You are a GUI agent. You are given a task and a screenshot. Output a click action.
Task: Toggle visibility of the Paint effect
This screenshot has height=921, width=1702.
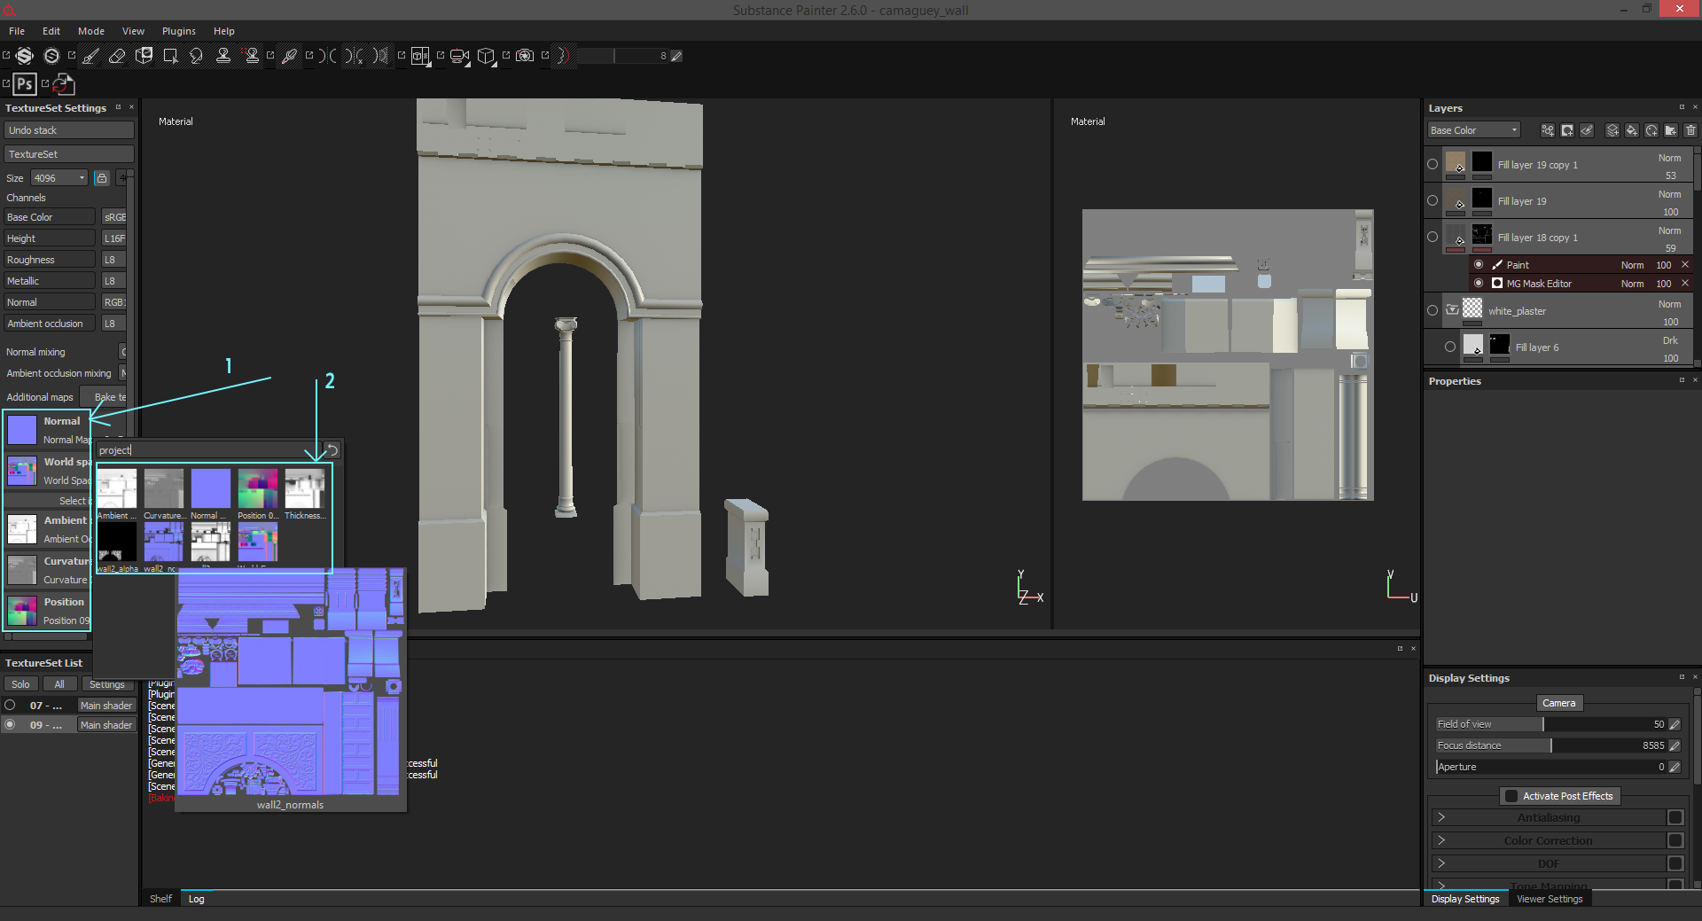(1479, 264)
